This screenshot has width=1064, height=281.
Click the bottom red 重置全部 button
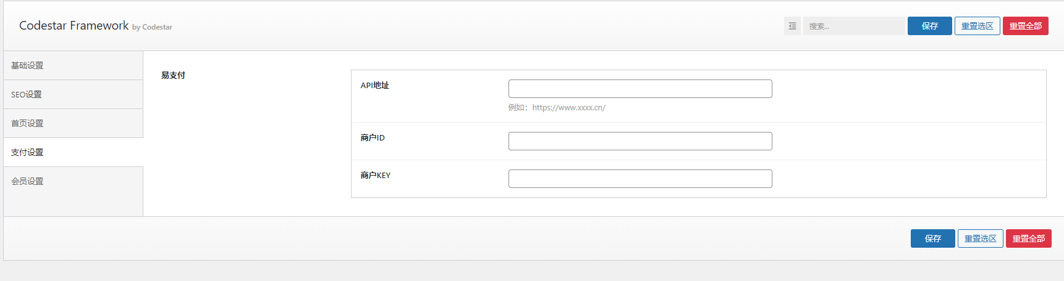click(1028, 238)
